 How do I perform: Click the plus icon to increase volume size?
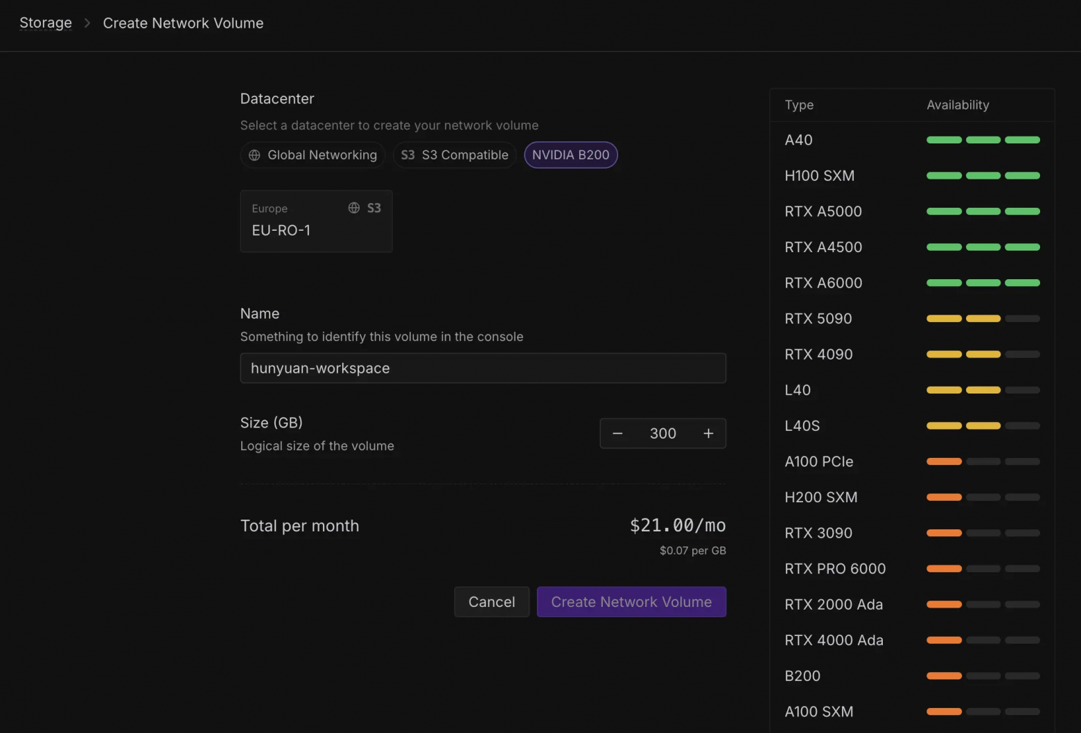(708, 433)
